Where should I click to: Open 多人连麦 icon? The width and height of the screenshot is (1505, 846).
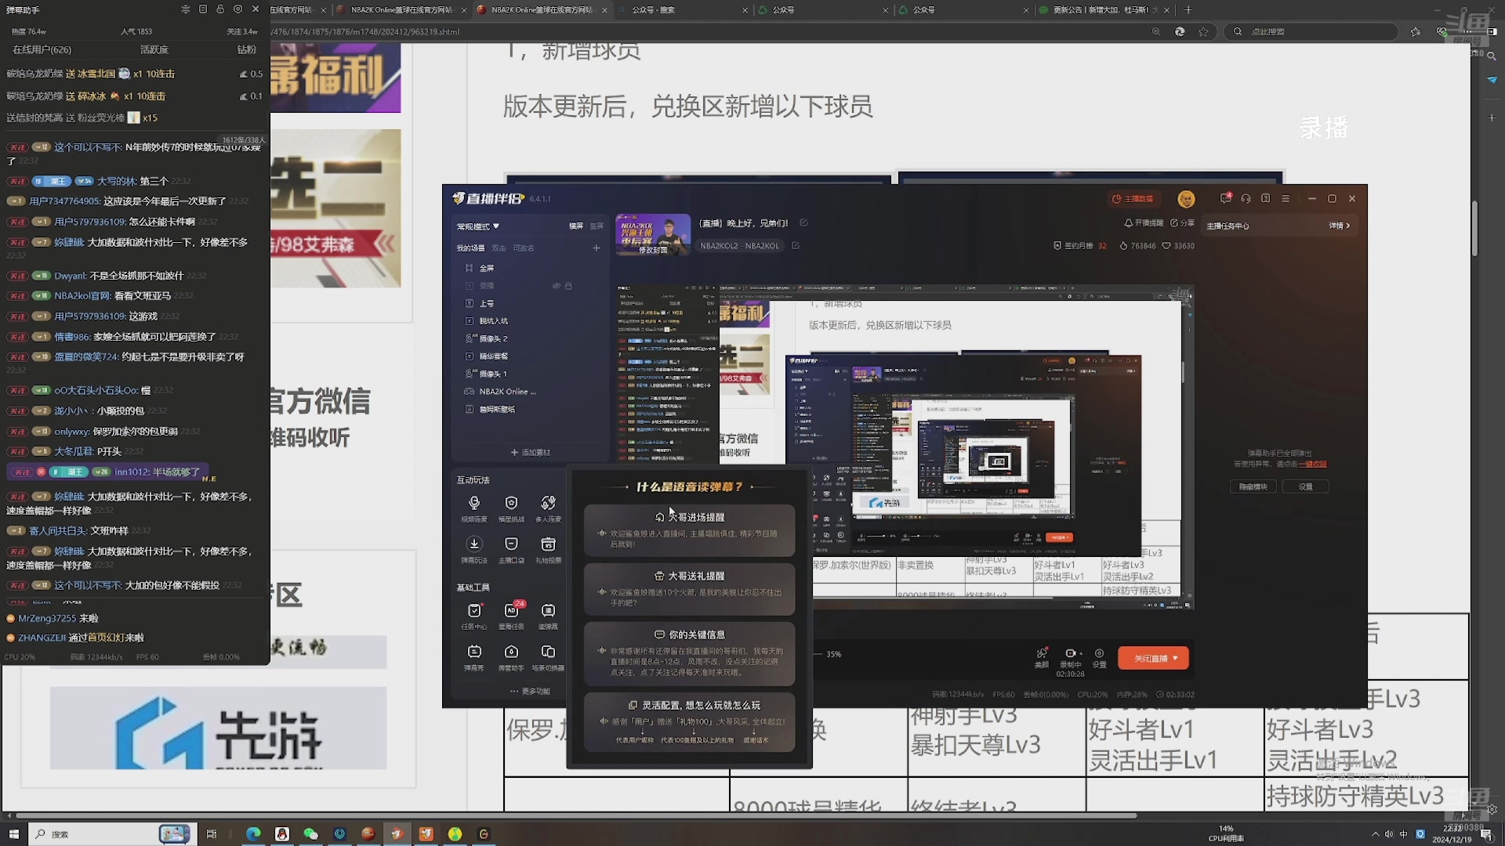click(548, 508)
